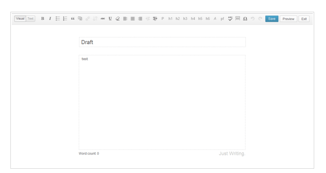The height and width of the screenshot is (173, 326).
Task: Click the unlink icon
Action: tap(95, 19)
